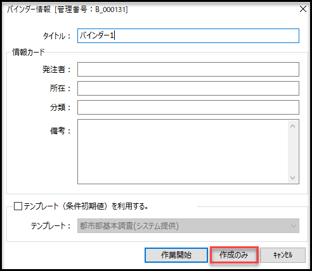Click the 備考 scrollbar up arrow
Viewport: 312px width, 271px height.
click(x=293, y=126)
